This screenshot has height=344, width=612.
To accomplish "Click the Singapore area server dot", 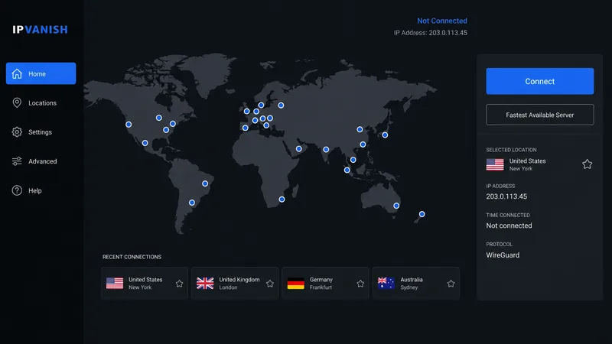I will coord(347,170).
